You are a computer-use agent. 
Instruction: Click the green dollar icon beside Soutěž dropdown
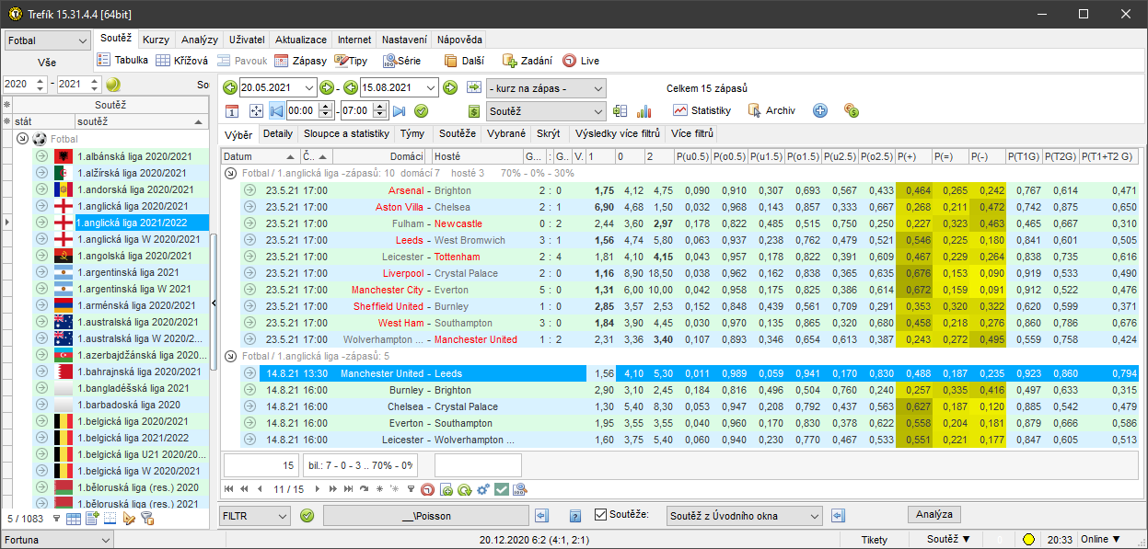pyautogui.click(x=474, y=110)
